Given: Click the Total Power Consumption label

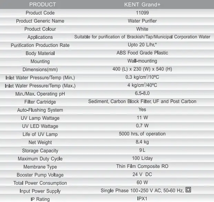Looking at the screenshot, I should click(40, 183).
